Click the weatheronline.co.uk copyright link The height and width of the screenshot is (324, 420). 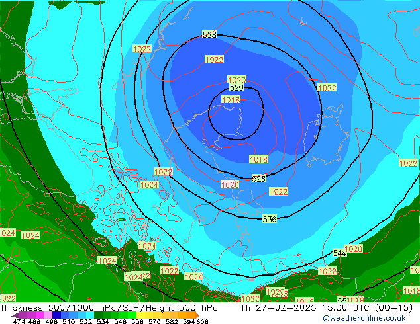tap(364, 318)
